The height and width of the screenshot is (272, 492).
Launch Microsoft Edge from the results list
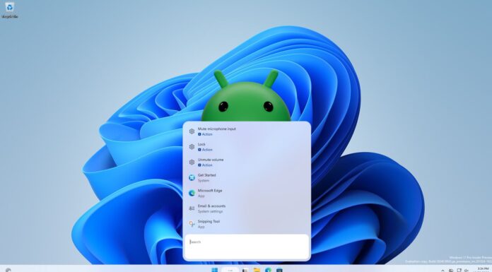point(247,193)
